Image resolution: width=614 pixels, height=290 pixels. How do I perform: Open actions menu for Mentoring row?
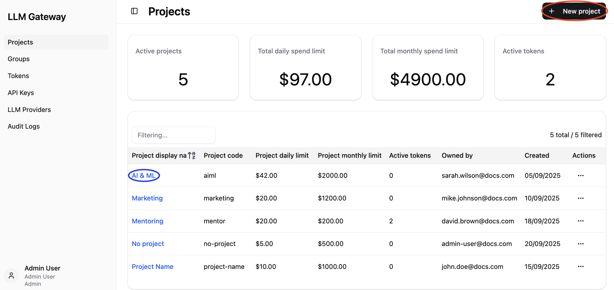tap(581, 221)
